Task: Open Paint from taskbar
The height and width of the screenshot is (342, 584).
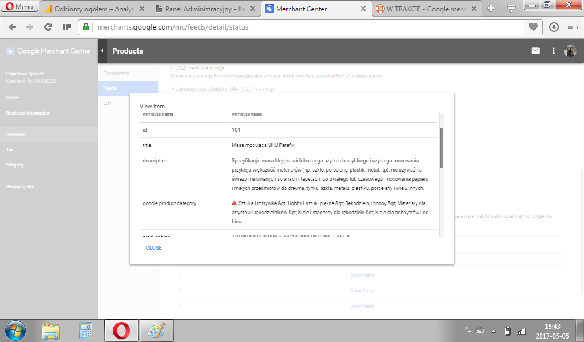Action: coord(156,331)
